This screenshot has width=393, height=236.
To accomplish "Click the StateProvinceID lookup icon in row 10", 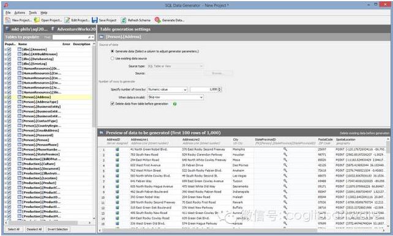I will (285, 197).
